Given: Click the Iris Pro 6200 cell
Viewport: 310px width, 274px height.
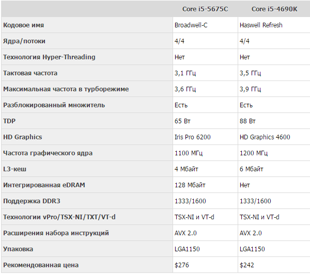Looking at the screenshot, I should point(193,137).
